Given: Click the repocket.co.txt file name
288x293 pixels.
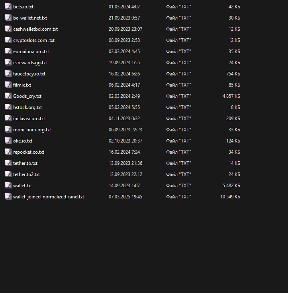Looking at the screenshot, I should tap(29, 152).
